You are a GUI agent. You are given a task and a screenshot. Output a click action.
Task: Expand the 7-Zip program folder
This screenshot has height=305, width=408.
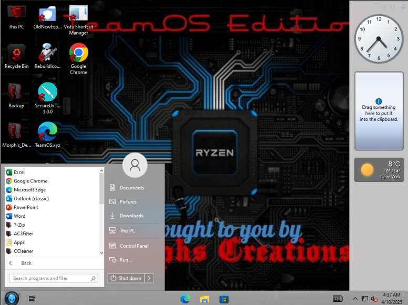pos(52,225)
